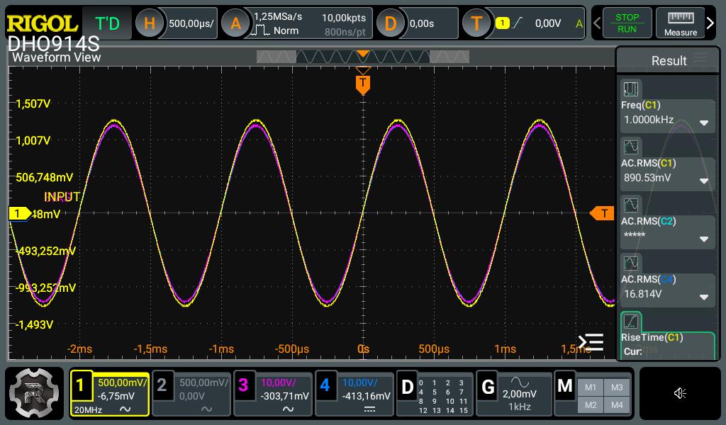Click the AC.RMS(C2) measurement icon
The image size is (726, 425).
630,205
